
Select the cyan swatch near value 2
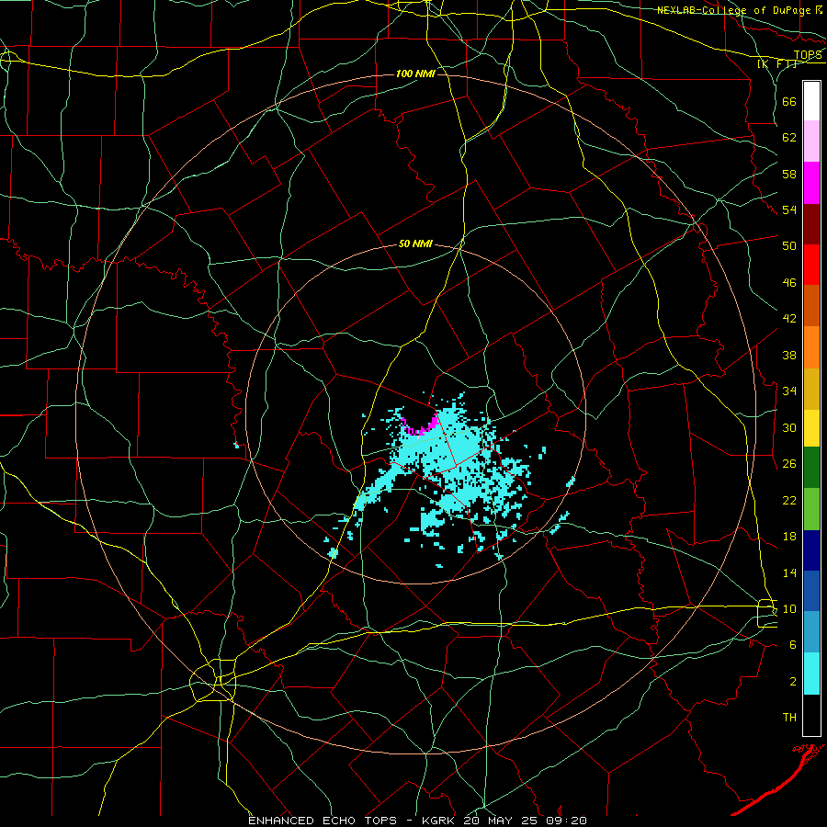click(811, 674)
